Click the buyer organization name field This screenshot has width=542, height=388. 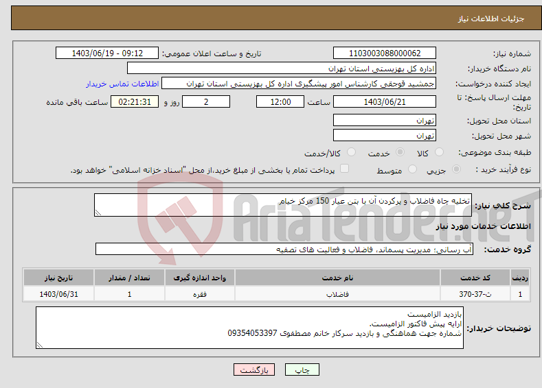click(x=282, y=69)
